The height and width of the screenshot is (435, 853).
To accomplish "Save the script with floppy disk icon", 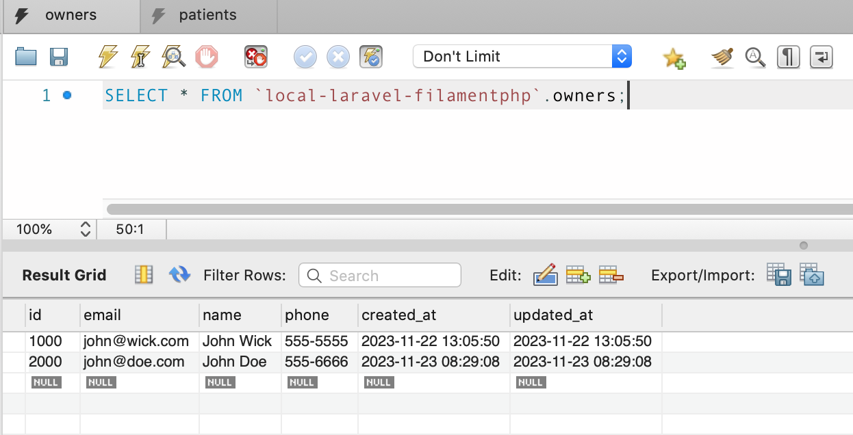I will [x=59, y=56].
